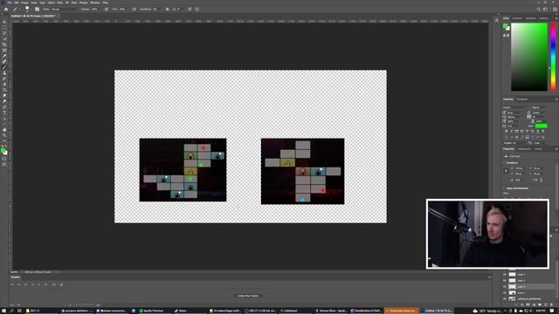Open Windows taskbar search
559x314 pixels.
tap(11, 311)
